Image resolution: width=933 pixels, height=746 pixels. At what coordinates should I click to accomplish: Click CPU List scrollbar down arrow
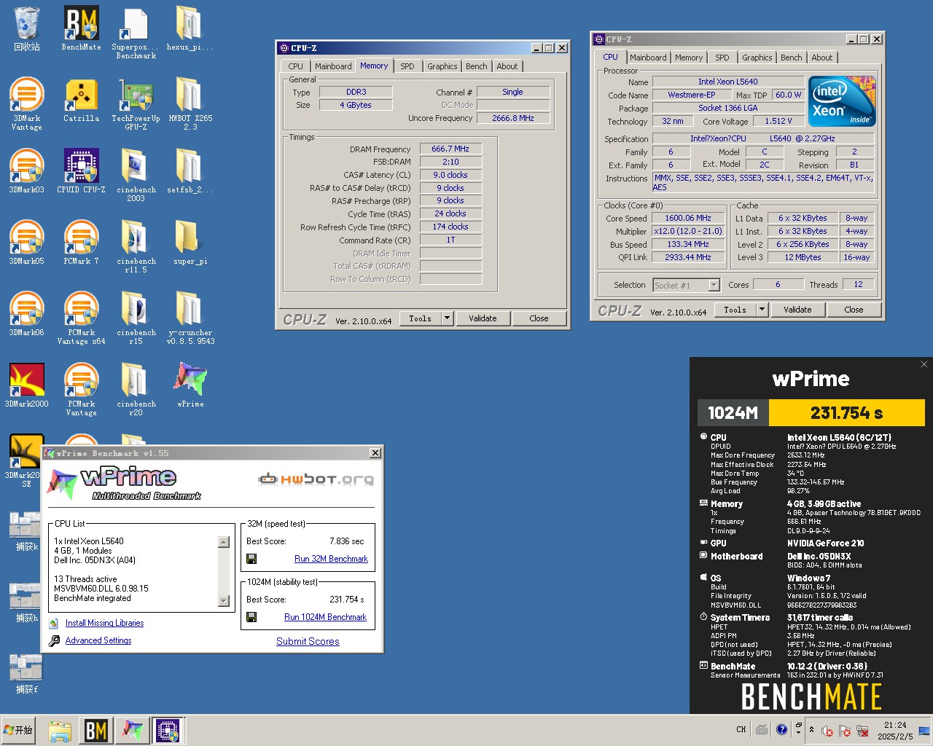click(224, 600)
